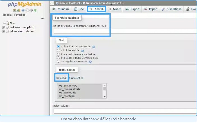Expand the bwkeeton_wrdp14 tree node

(3, 27)
